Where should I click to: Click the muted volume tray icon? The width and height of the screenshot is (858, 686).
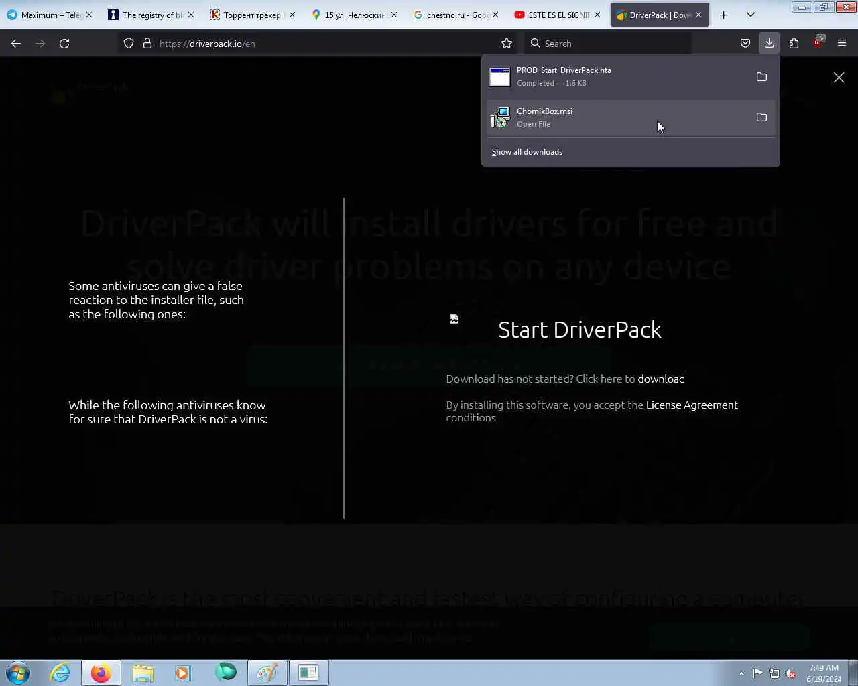click(x=791, y=673)
